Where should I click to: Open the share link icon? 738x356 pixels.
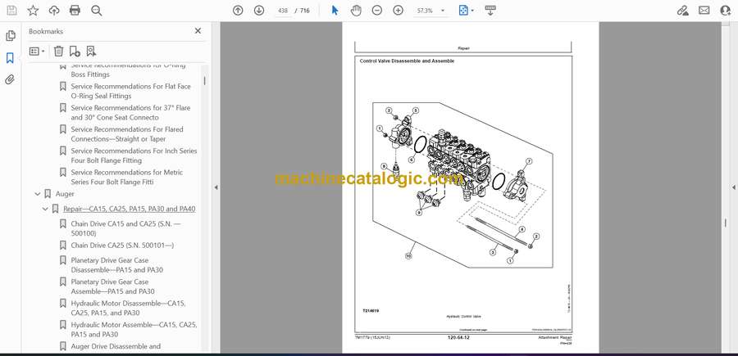[x=683, y=11]
